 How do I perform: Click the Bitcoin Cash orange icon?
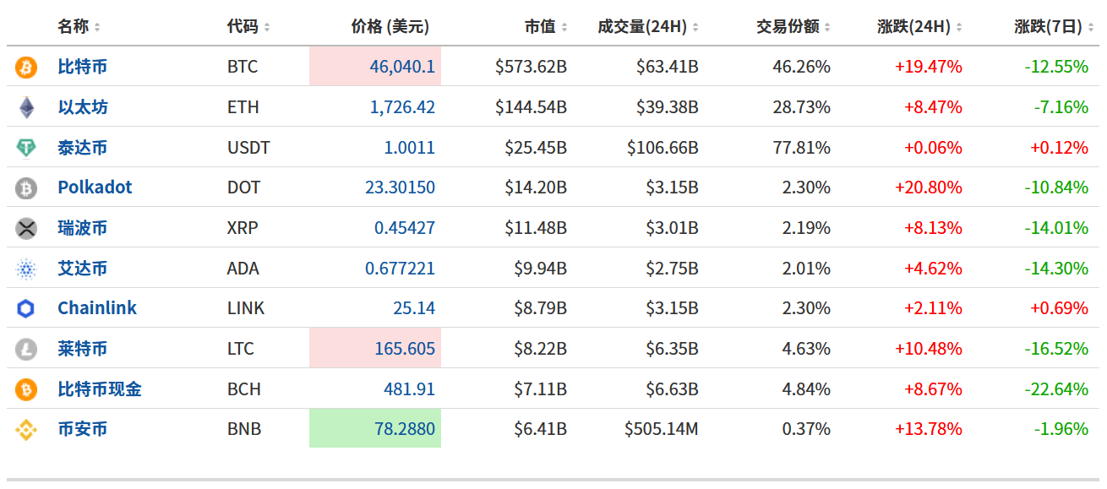[26, 389]
